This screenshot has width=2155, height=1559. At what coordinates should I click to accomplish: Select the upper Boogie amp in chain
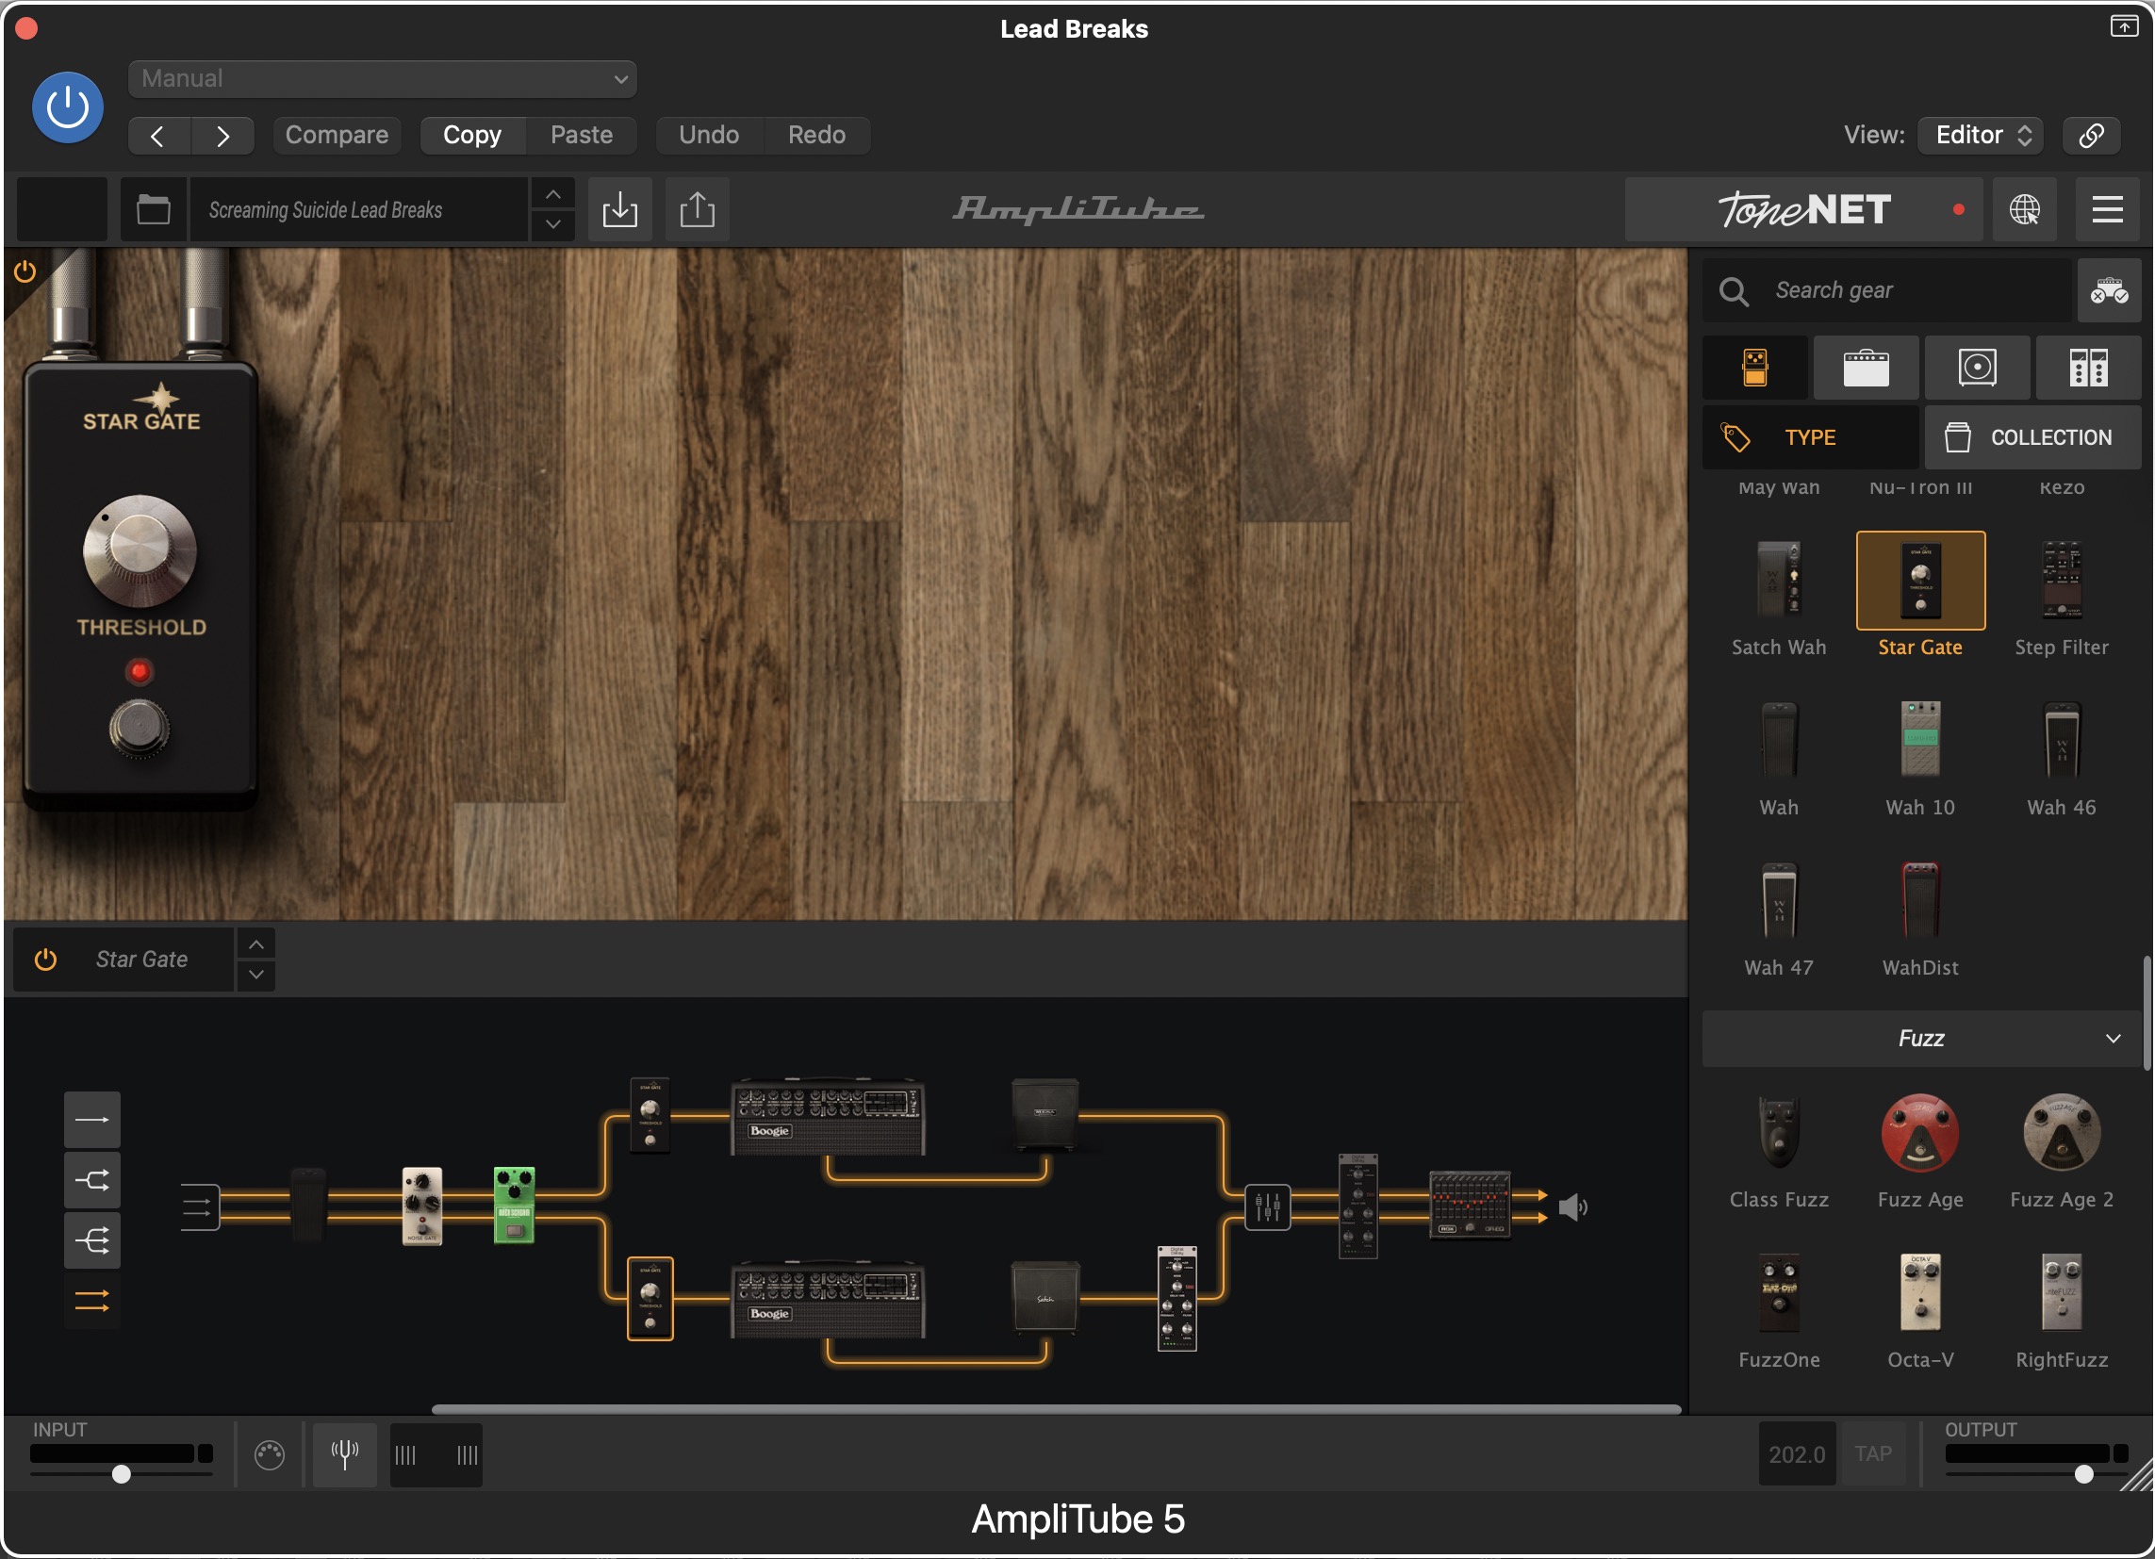(x=828, y=1116)
